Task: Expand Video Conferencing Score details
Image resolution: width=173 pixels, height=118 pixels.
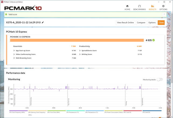Action: (x=14, y=54)
